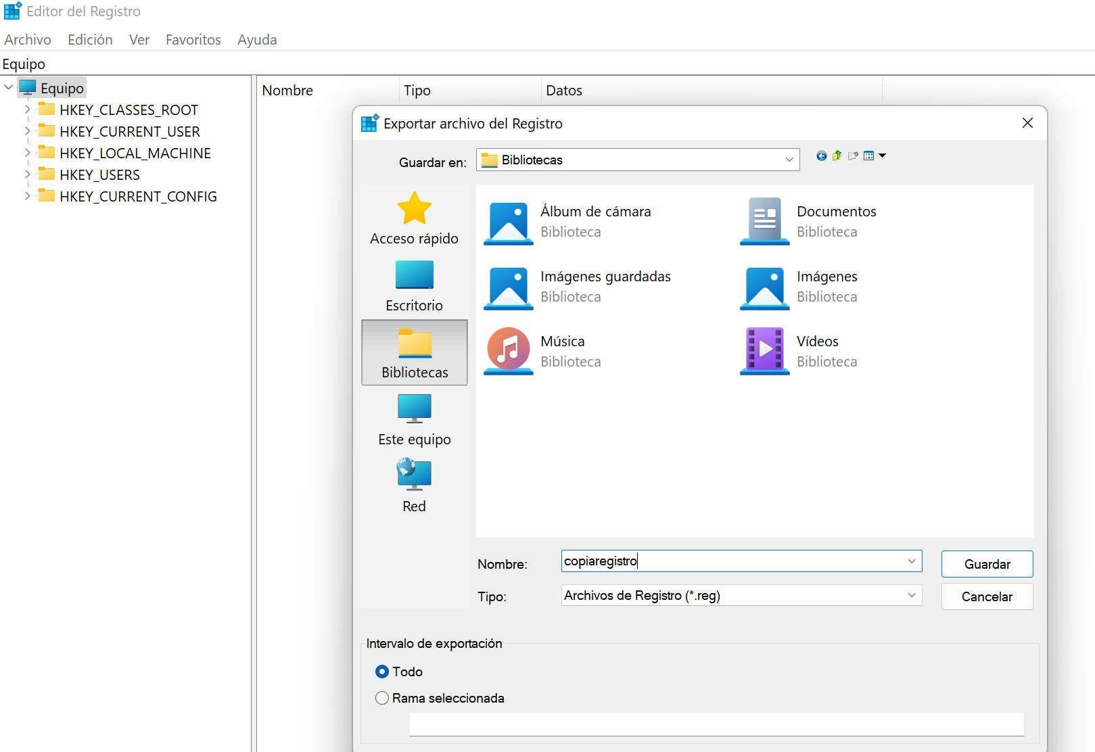Select the Todo export range option
Image resolution: width=1095 pixels, height=752 pixels.
click(382, 672)
